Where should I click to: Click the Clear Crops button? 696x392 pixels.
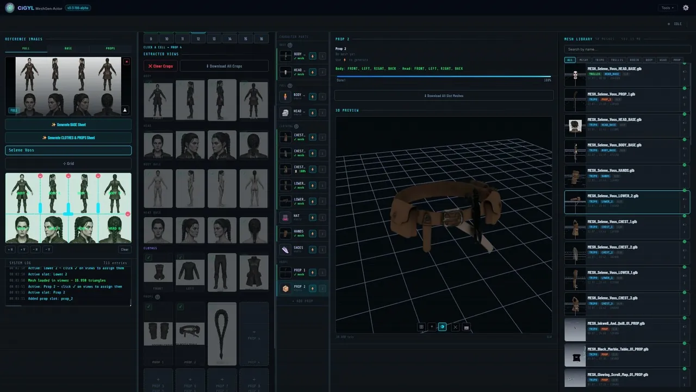[160, 66]
